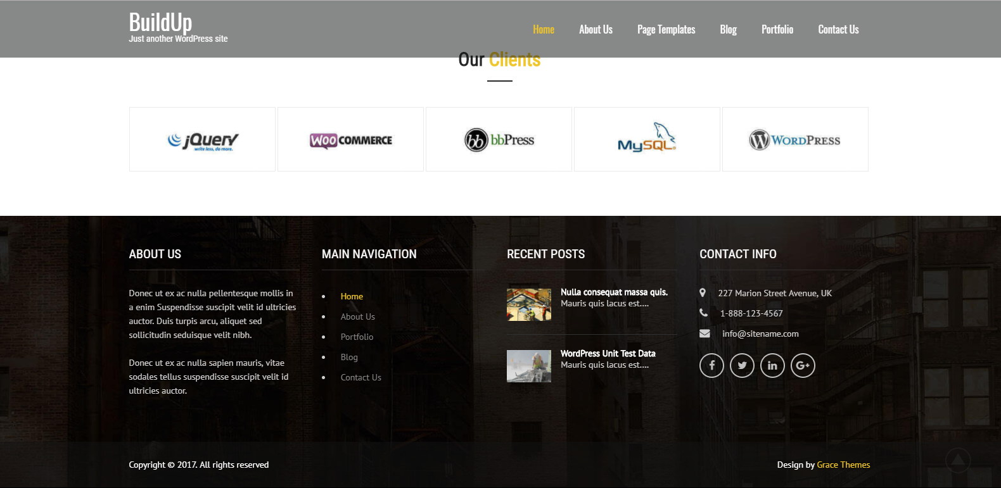
Task: Open the Grace Themes link
Action: (x=843, y=465)
